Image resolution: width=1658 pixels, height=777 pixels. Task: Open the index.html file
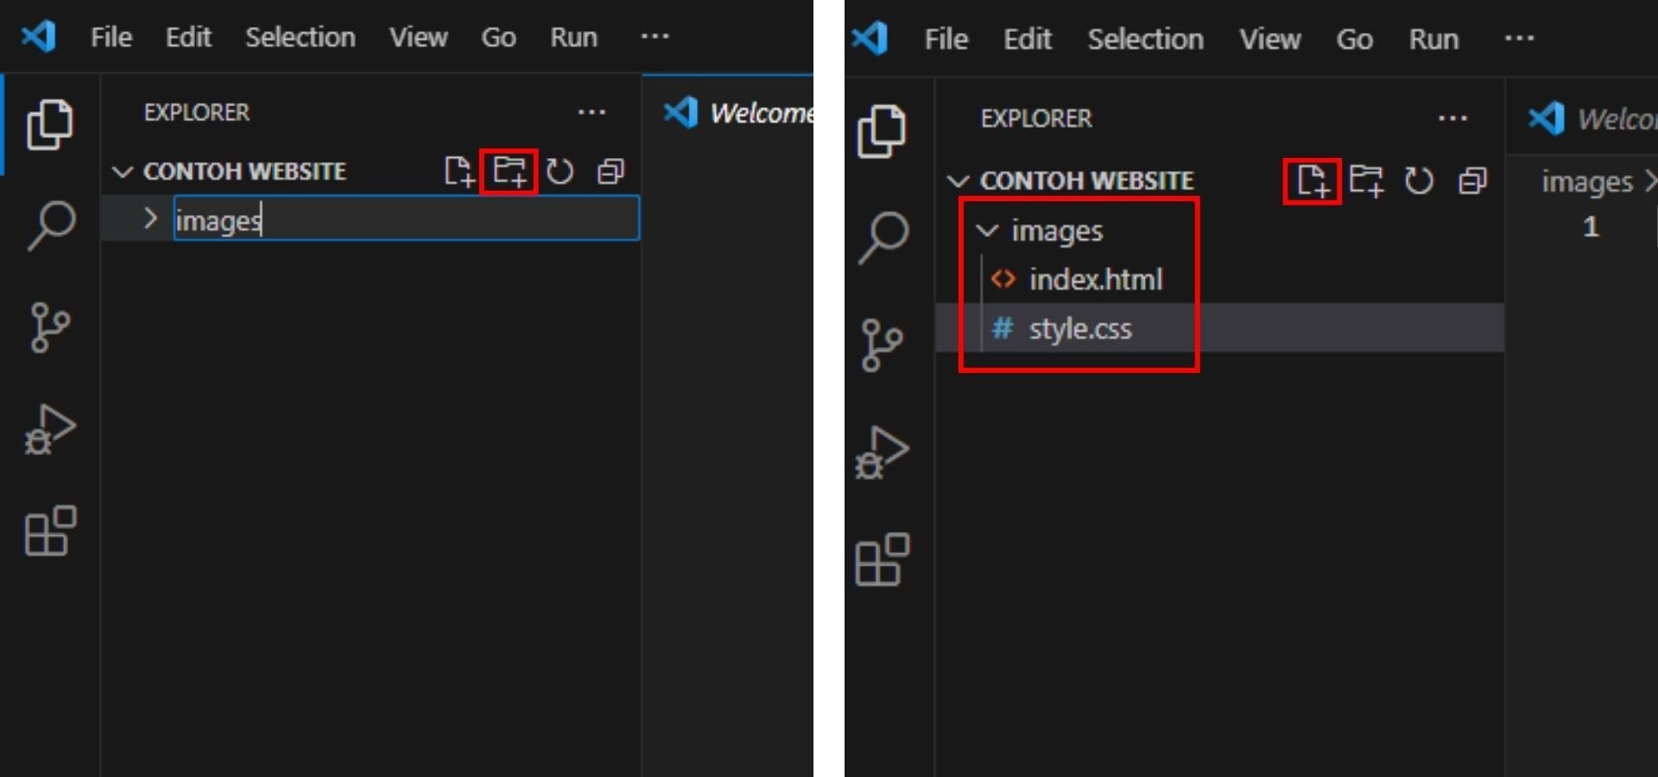(1096, 279)
